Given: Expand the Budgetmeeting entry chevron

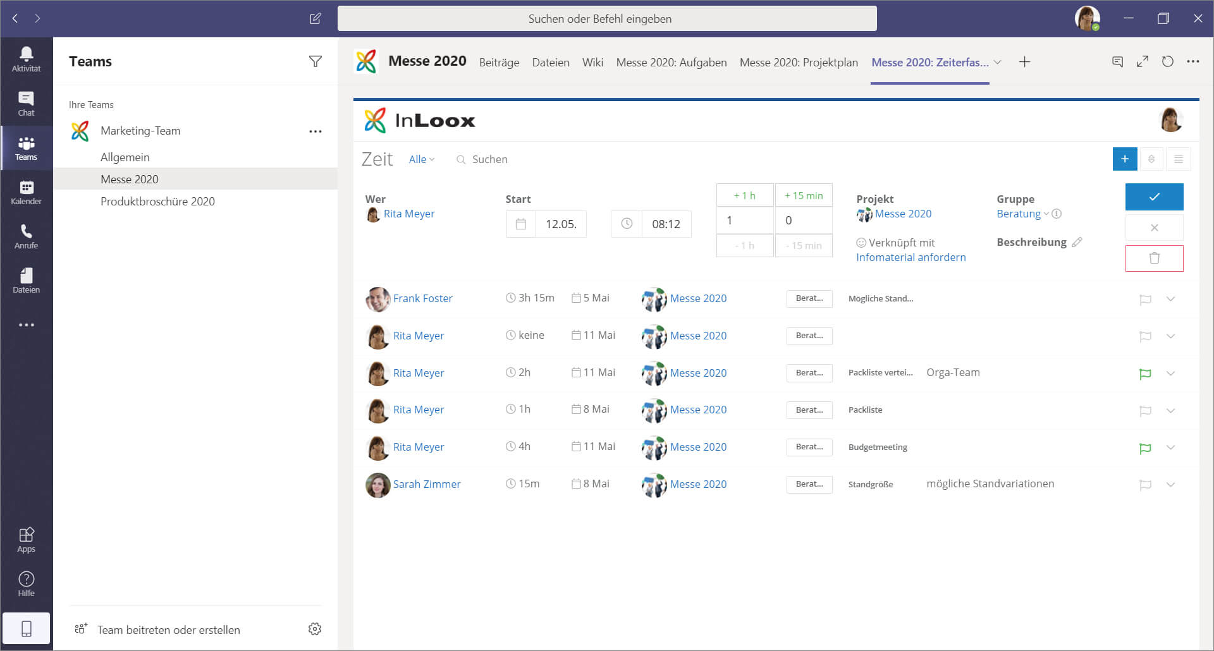Looking at the screenshot, I should click(x=1171, y=447).
